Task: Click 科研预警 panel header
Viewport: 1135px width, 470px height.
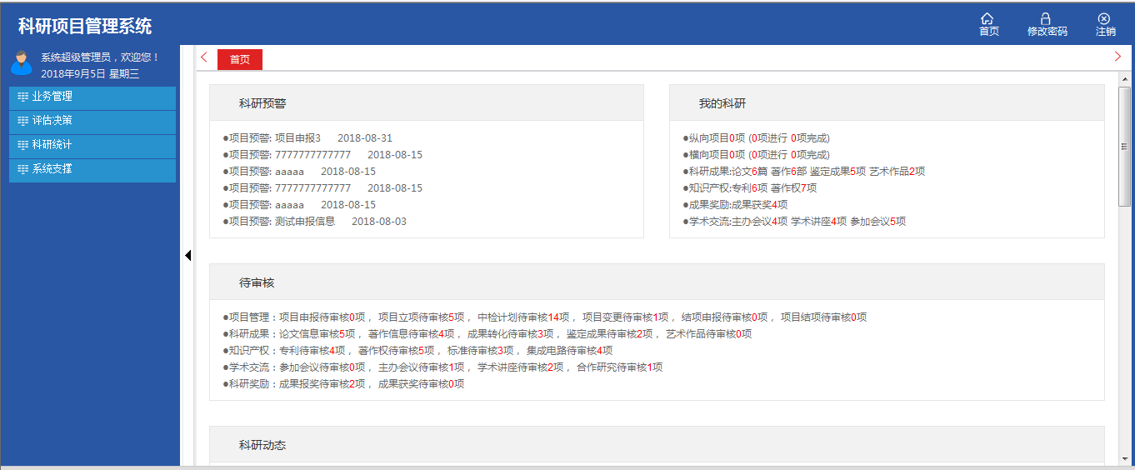Action: (427, 103)
